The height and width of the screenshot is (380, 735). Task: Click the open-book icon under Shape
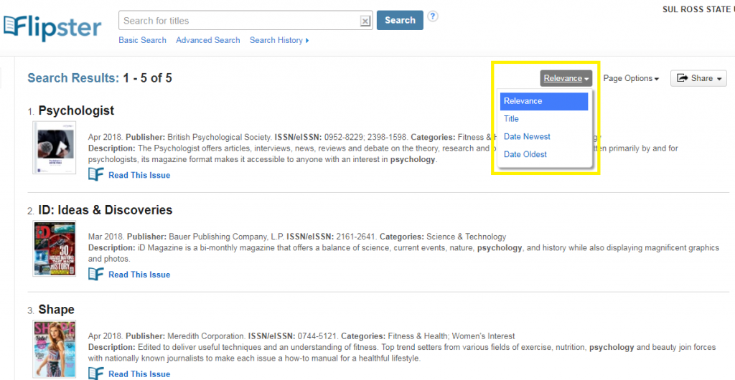96,374
